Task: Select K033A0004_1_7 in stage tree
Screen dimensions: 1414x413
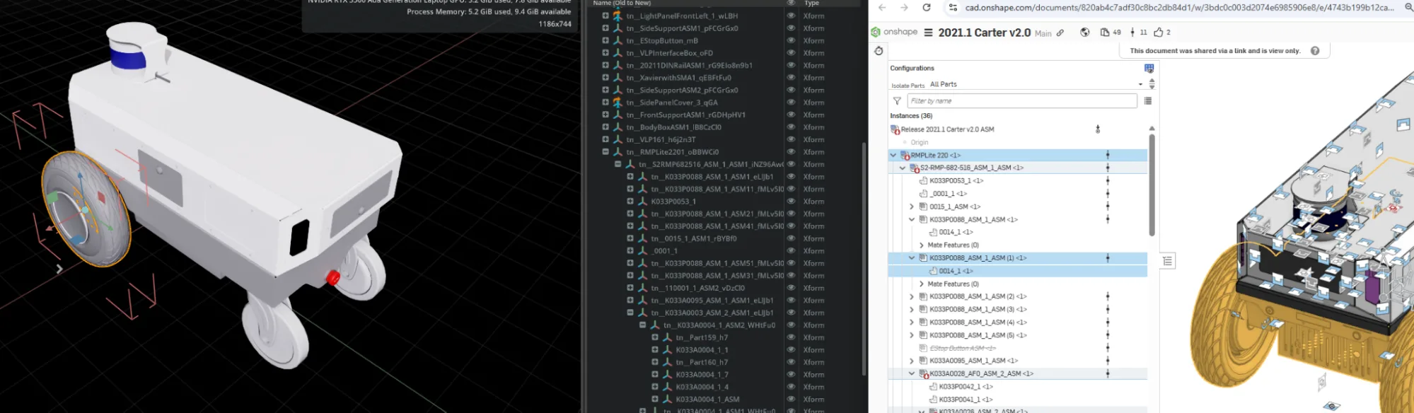Action: point(702,375)
